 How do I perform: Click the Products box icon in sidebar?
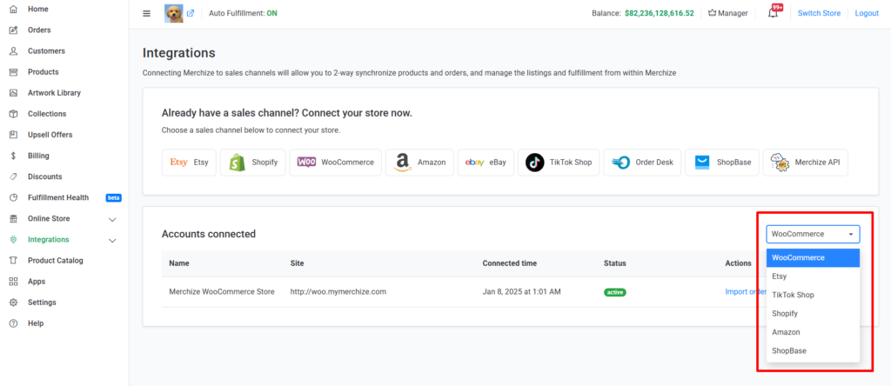pyautogui.click(x=14, y=72)
